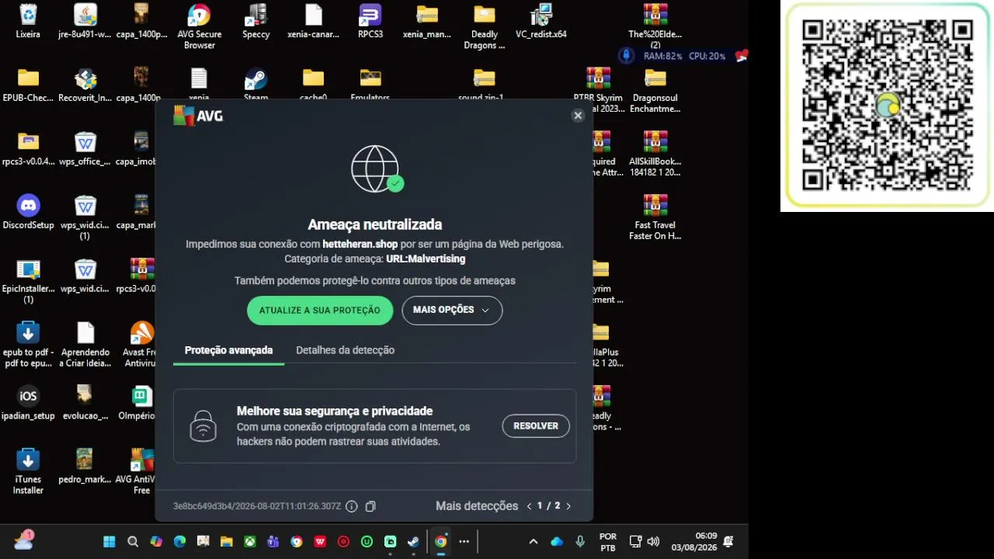Select 'The%20Elde... (2)' archive icon
994x559 pixels.
(655, 26)
